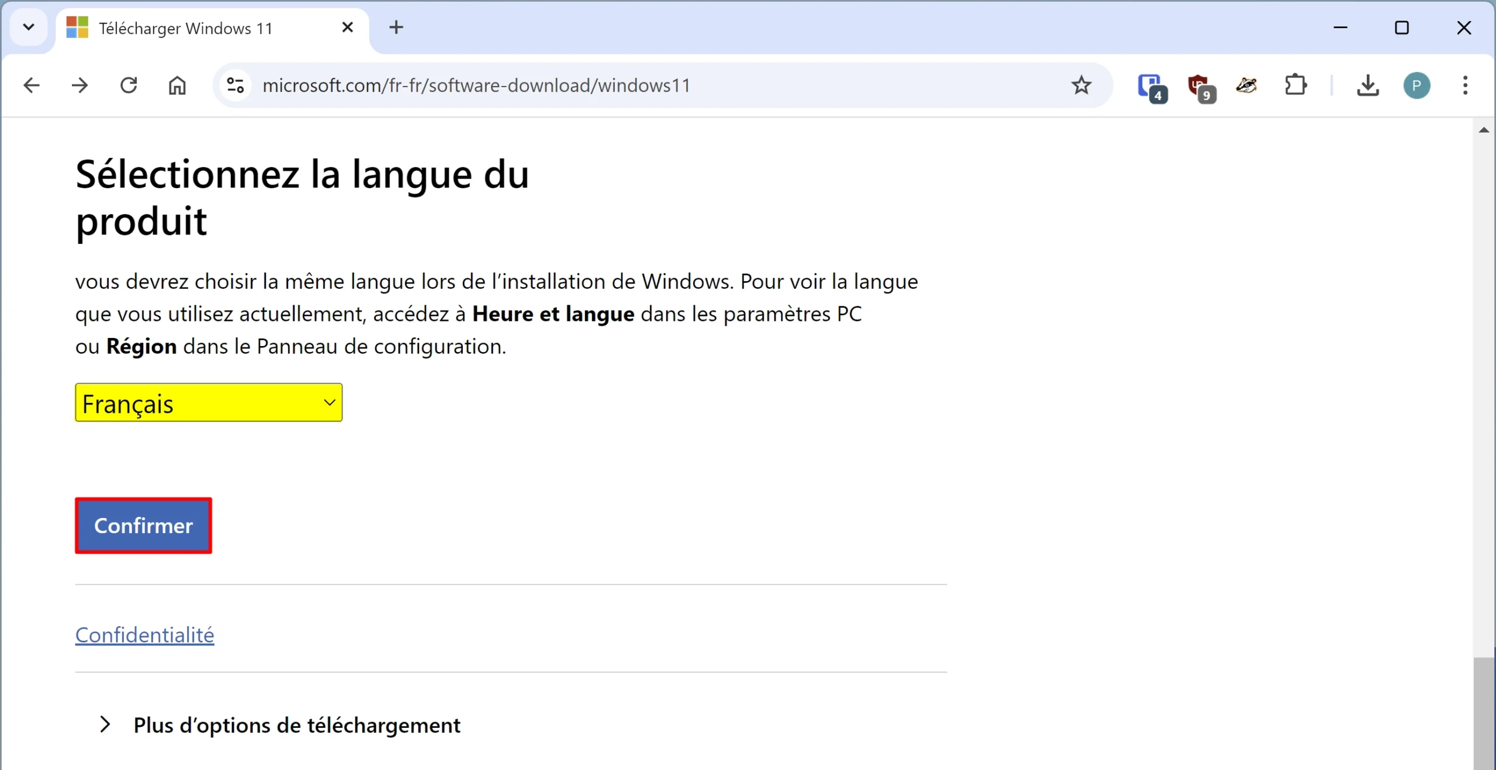This screenshot has width=1496, height=770.
Task: Click the bold word Région
Action: click(x=141, y=347)
